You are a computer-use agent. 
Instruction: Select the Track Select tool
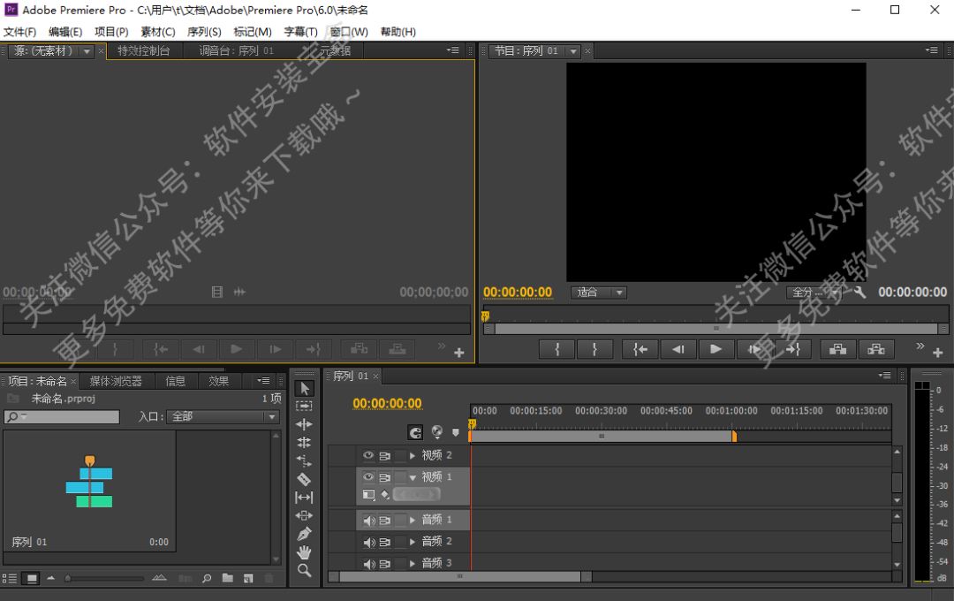[x=304, y=406]
